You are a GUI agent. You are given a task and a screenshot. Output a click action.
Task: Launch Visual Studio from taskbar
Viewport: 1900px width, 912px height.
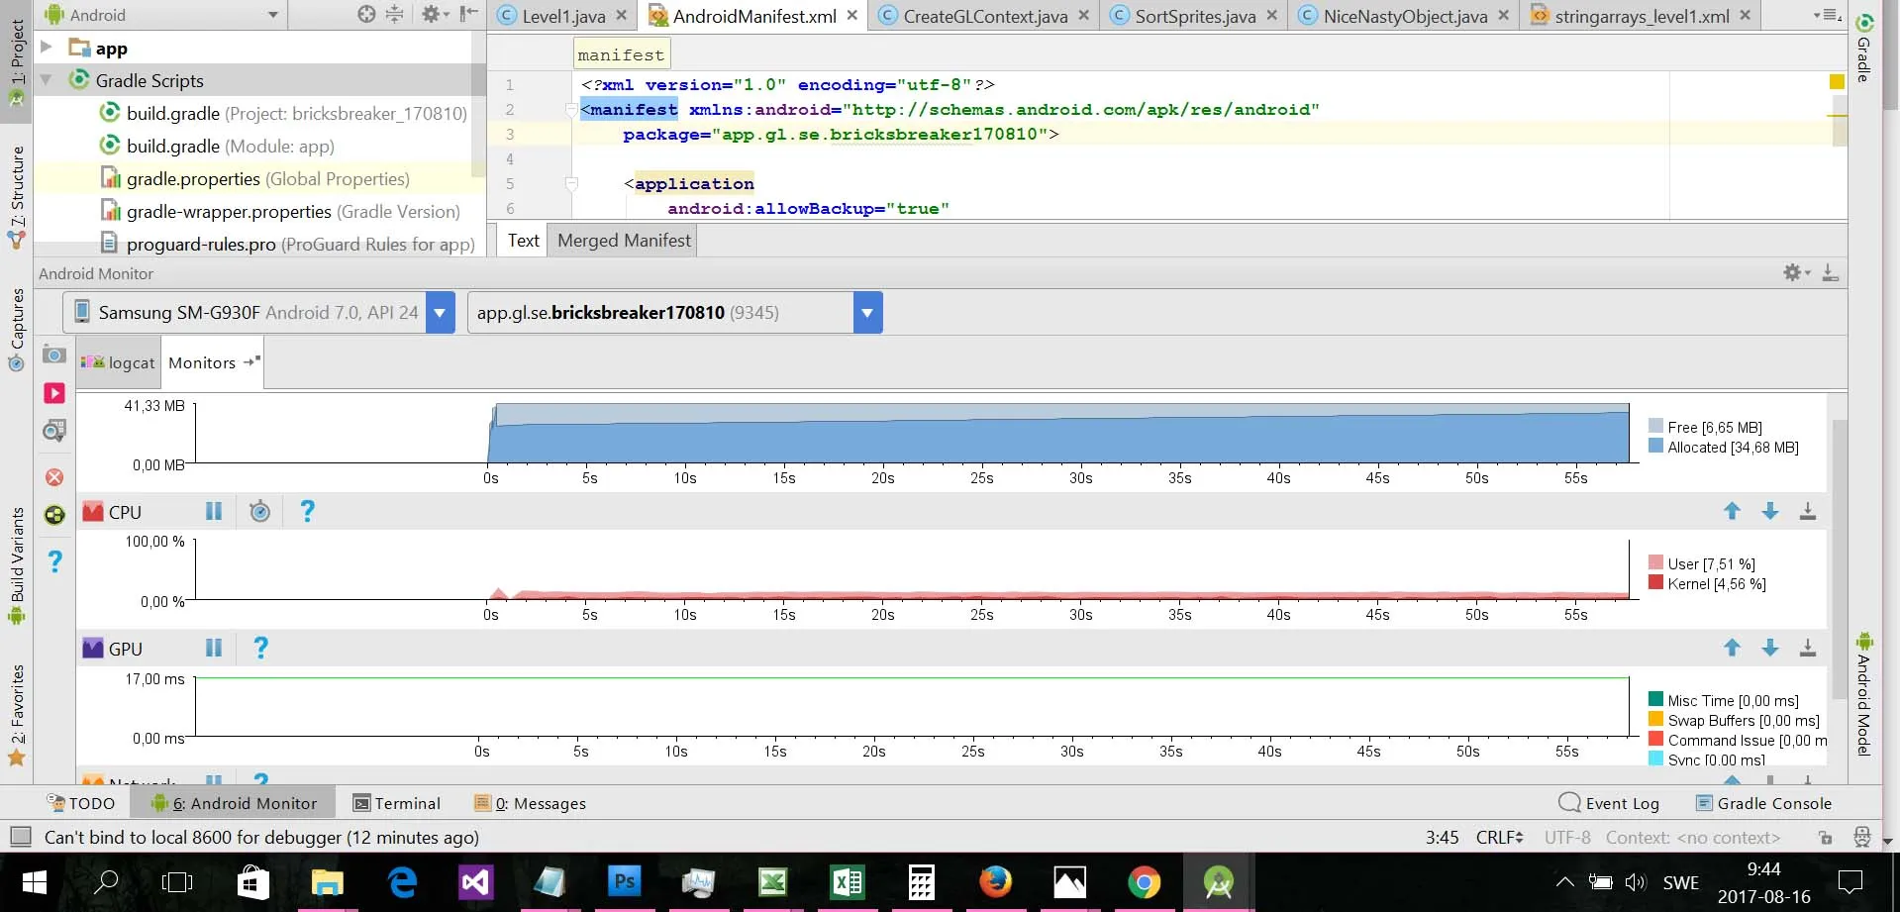click(475, 881)
